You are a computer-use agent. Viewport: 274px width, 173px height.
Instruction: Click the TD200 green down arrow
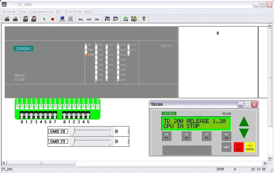[244, 133]
